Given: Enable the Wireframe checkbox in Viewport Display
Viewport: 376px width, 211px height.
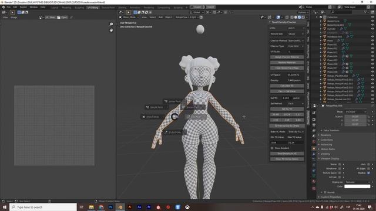Looking at the screenshot, I should (x=340, y=169).
